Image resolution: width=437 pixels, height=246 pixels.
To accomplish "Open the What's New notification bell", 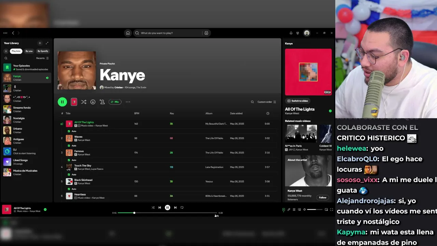I will (291, 33).
